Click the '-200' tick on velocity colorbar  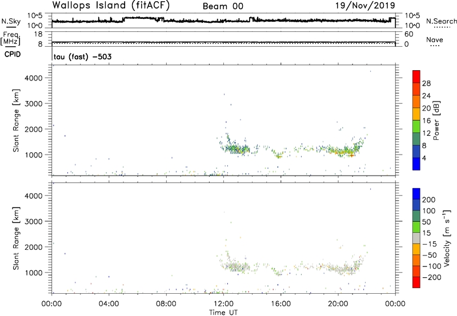coord(432,277)
